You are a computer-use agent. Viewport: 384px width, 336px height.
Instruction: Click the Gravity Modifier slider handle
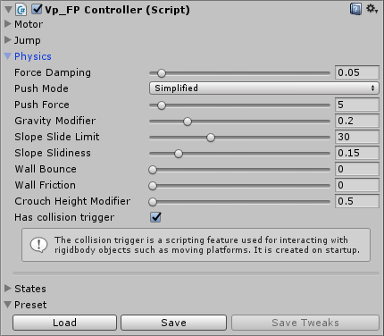coord(188,122)
